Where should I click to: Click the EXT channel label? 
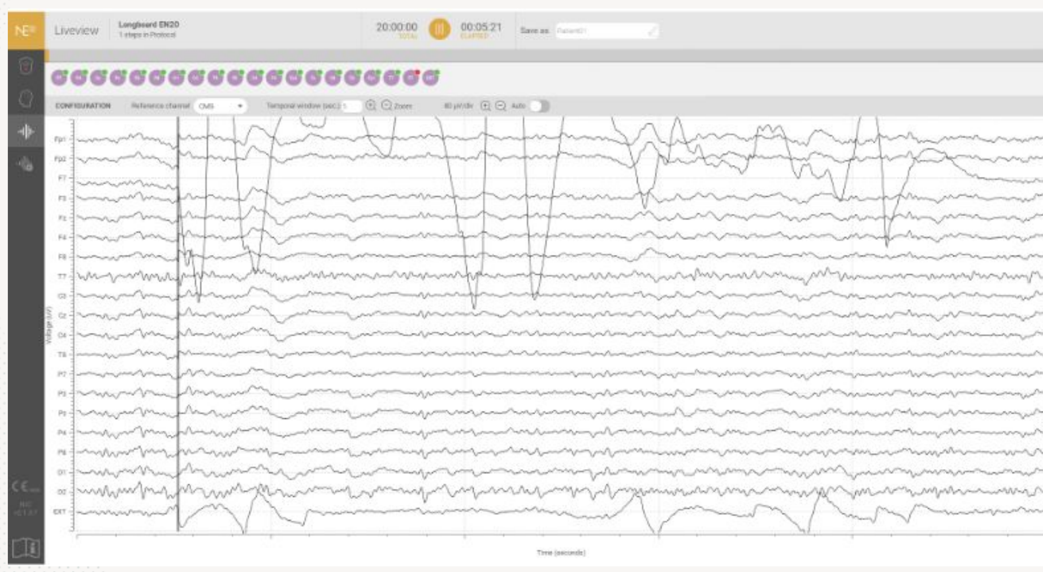[60, 512]
